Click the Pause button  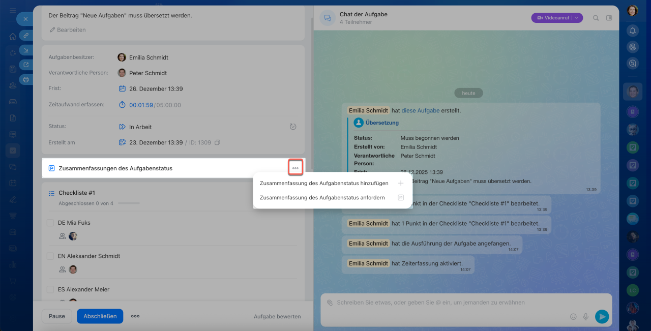coord(57,316)
